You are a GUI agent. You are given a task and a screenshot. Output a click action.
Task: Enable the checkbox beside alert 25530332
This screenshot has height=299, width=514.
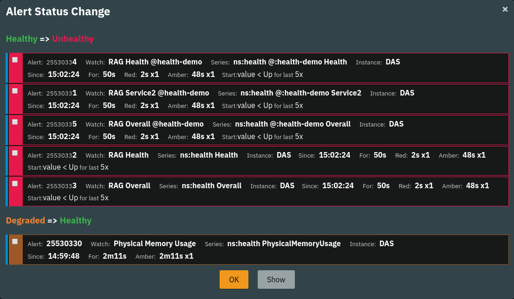click(14, 153)
